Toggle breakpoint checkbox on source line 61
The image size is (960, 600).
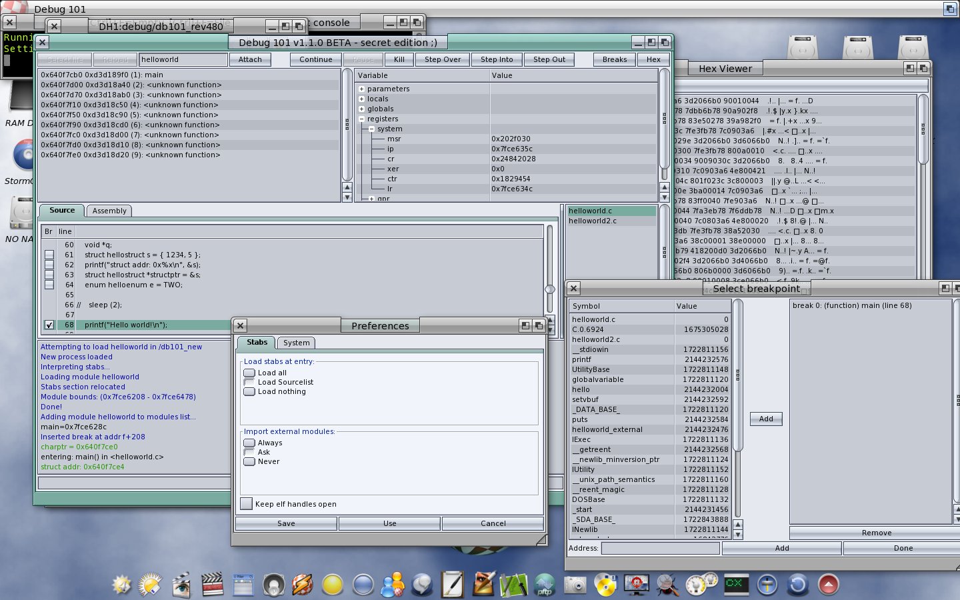[x=49, y=255]
